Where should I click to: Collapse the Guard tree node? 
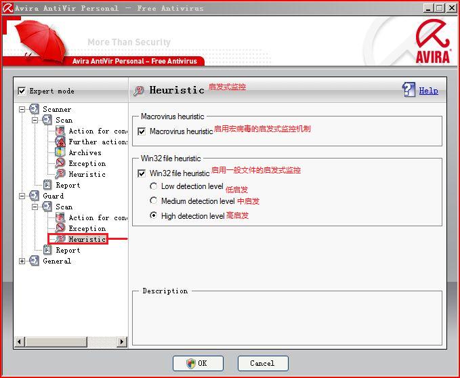pos(22,196)
